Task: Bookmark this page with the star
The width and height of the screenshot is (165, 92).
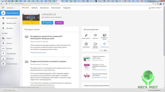Action: 155,4
